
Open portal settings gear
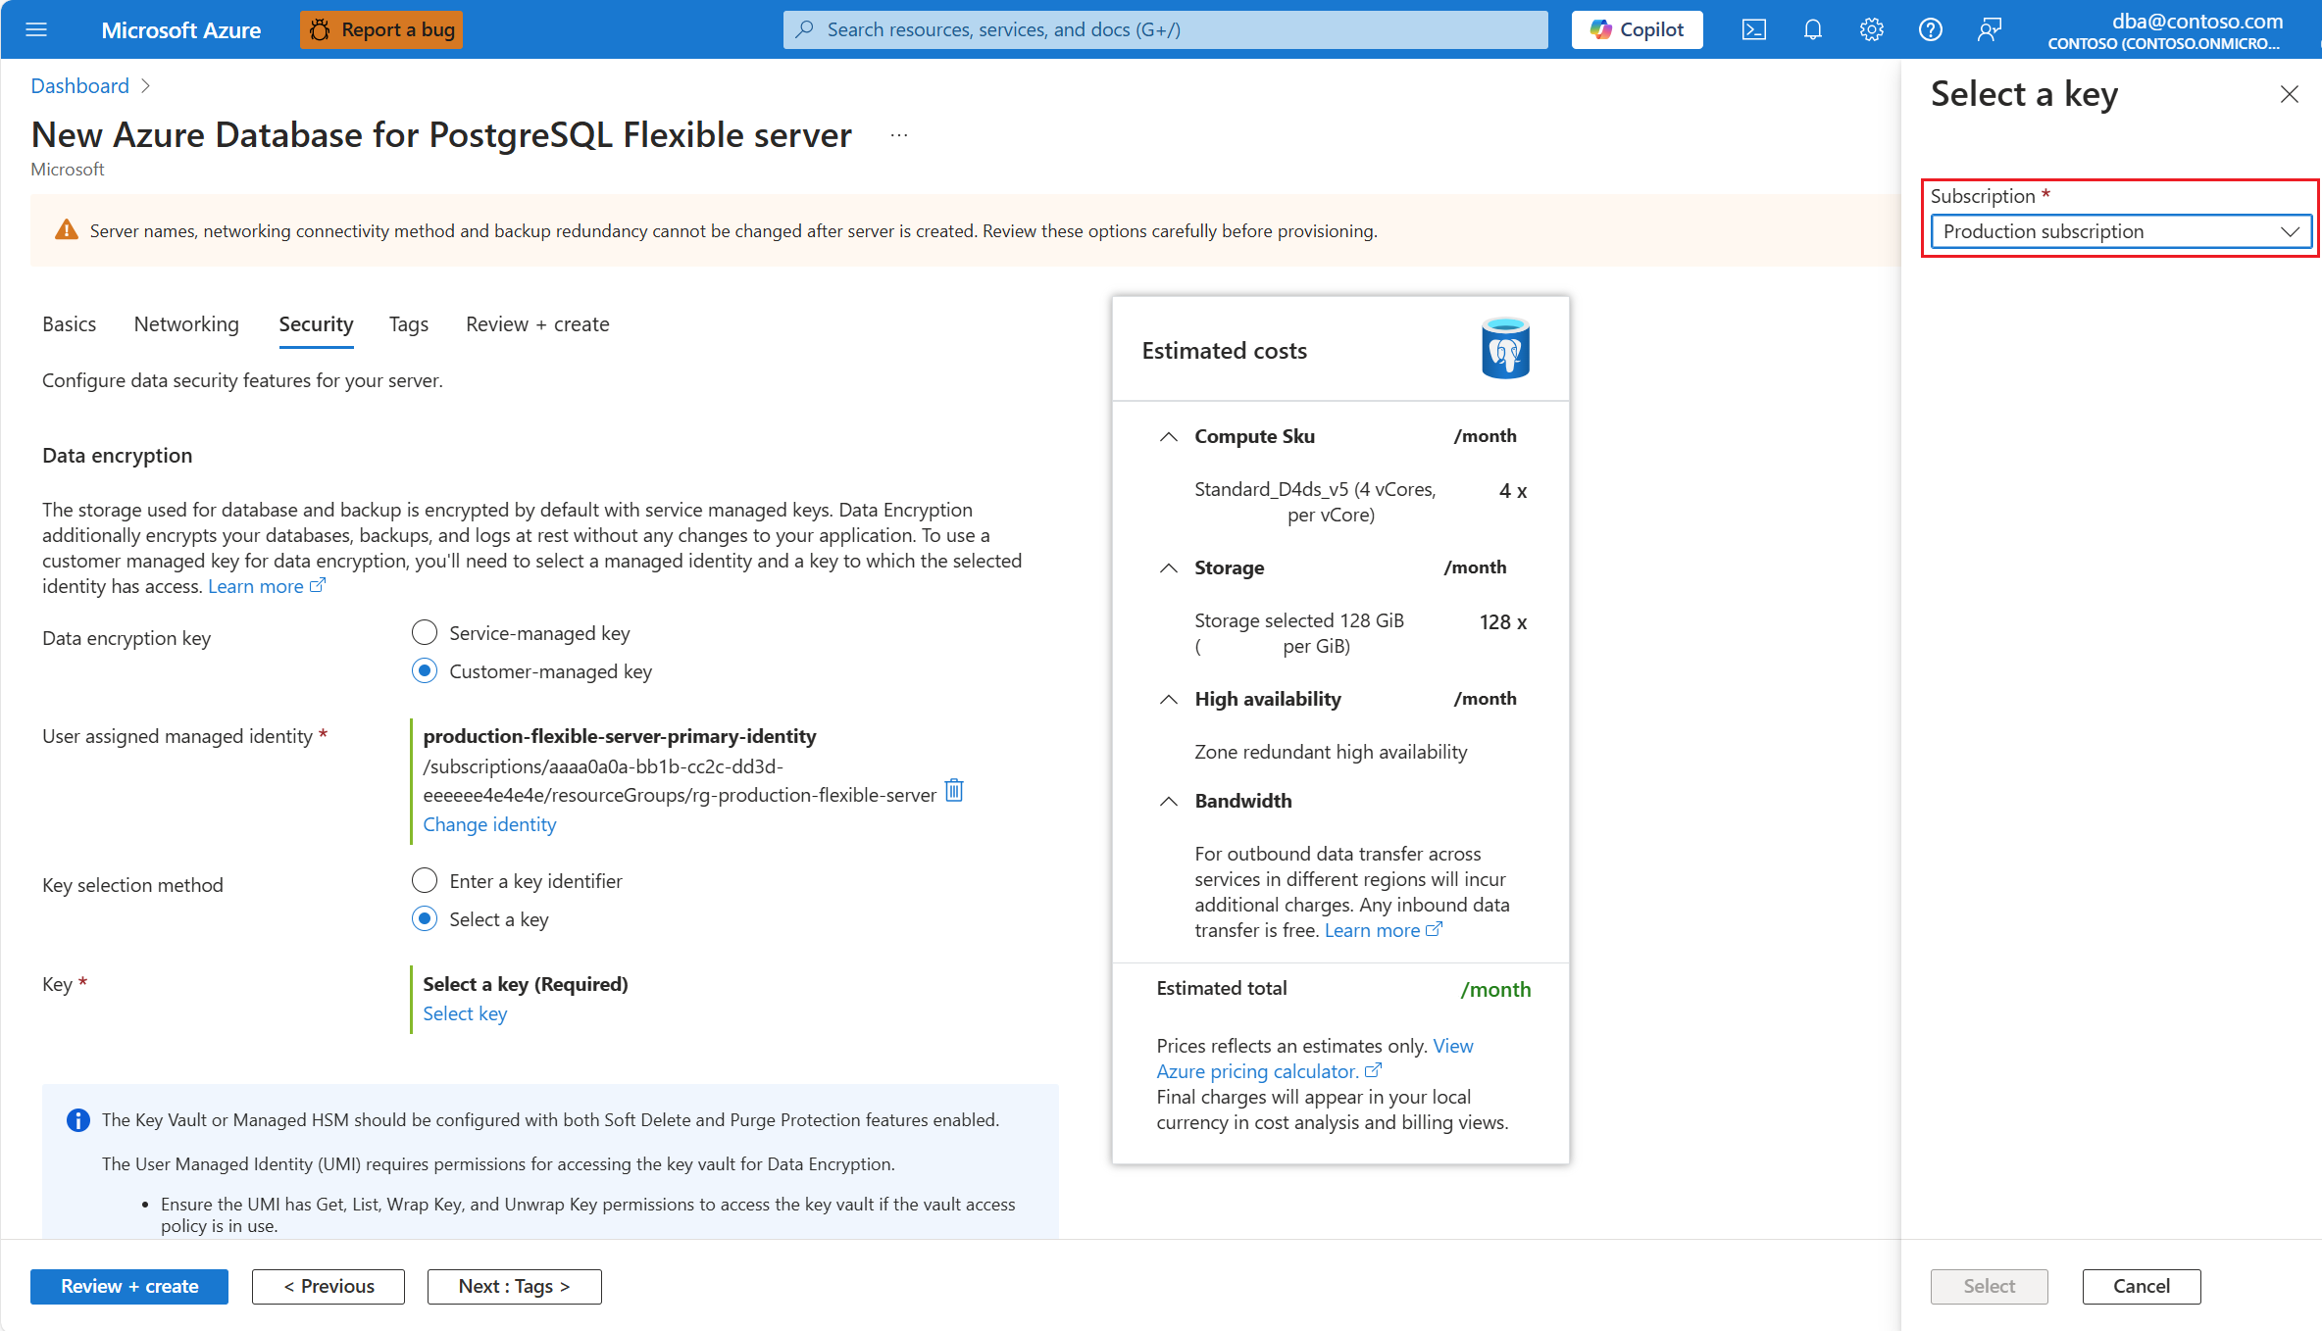pyautogui.click(x=1871, y=29)
